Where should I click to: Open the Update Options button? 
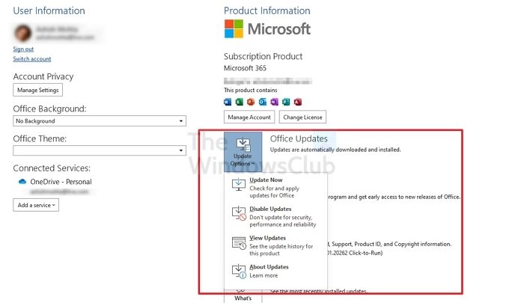[x=243, y=152]
